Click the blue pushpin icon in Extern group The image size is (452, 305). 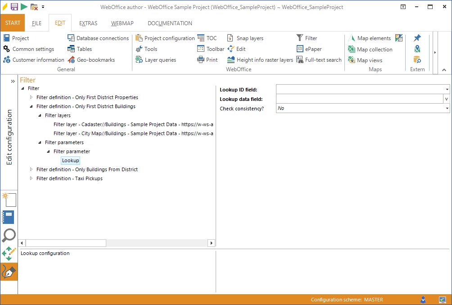point(417,38)
